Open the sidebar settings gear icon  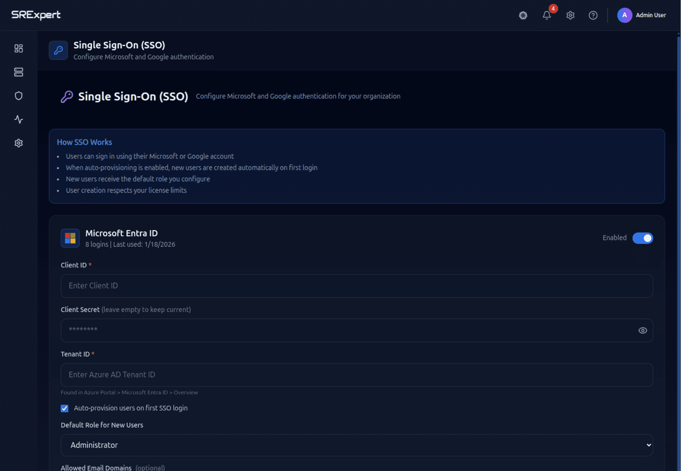pos(18,143)
